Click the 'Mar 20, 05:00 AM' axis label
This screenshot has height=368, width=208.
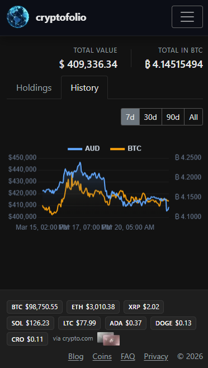[128, 227]
